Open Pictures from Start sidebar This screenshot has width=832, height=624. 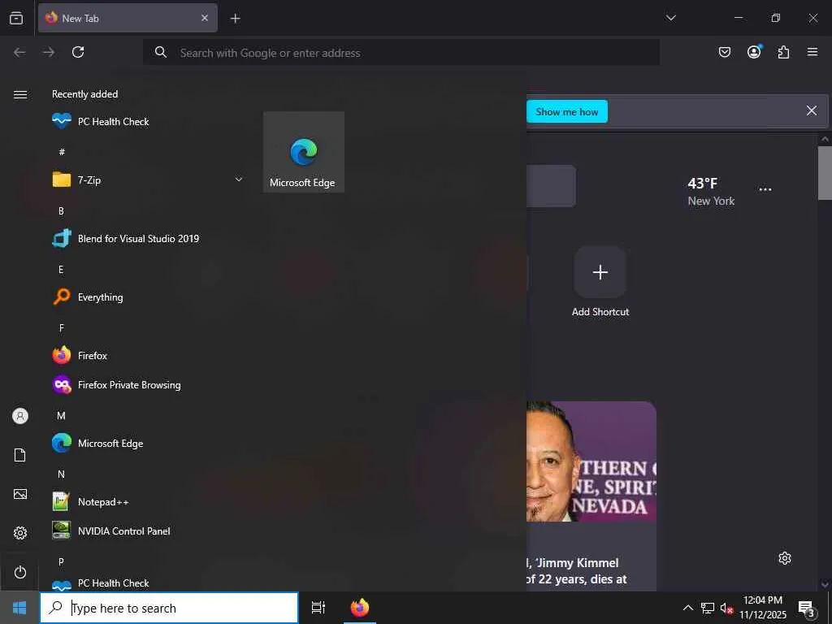[20, 494]
